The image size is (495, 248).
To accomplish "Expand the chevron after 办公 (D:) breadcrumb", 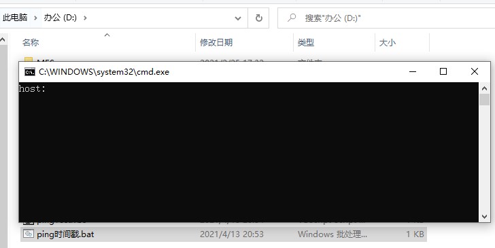I will (x=85, y=18).
